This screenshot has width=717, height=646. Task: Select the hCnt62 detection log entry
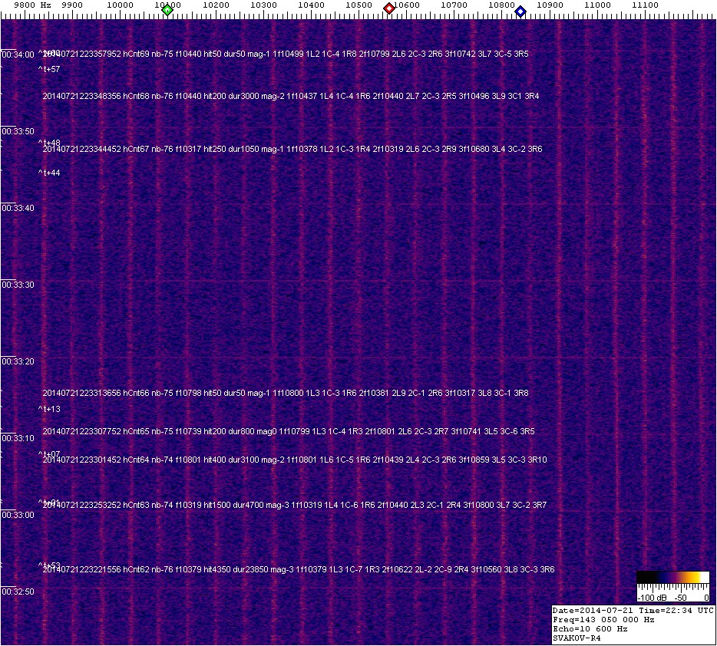click(x=298, y=570)
